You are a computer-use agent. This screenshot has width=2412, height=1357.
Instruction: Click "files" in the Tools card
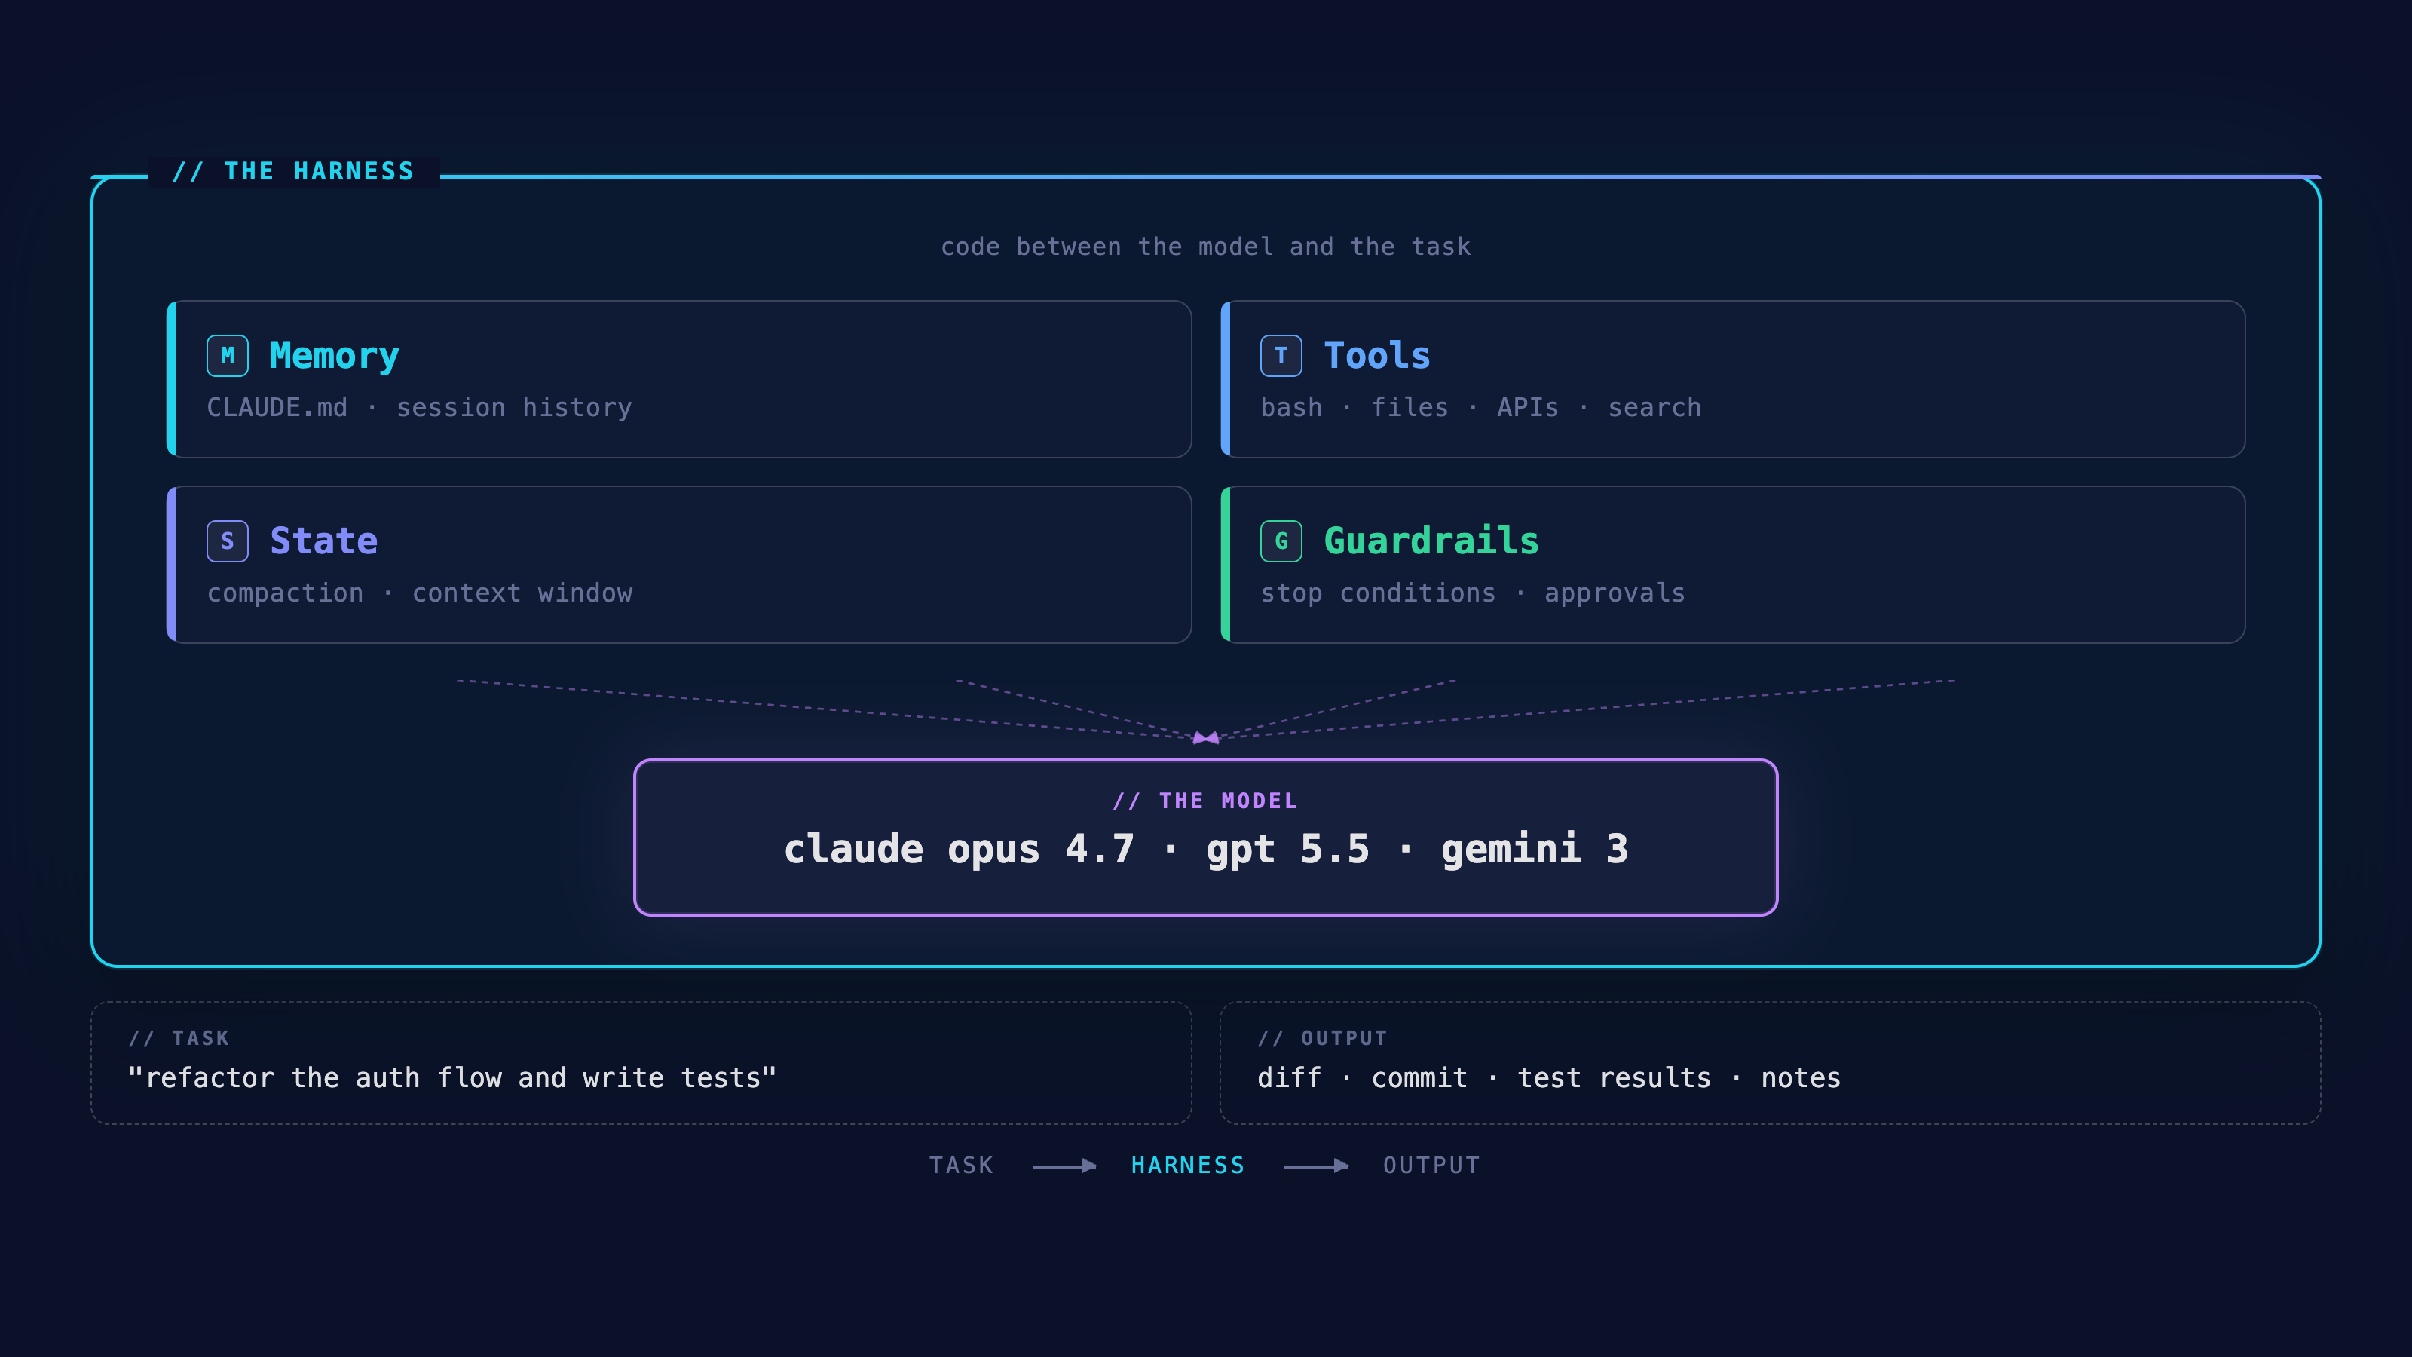coord(1410,407)
